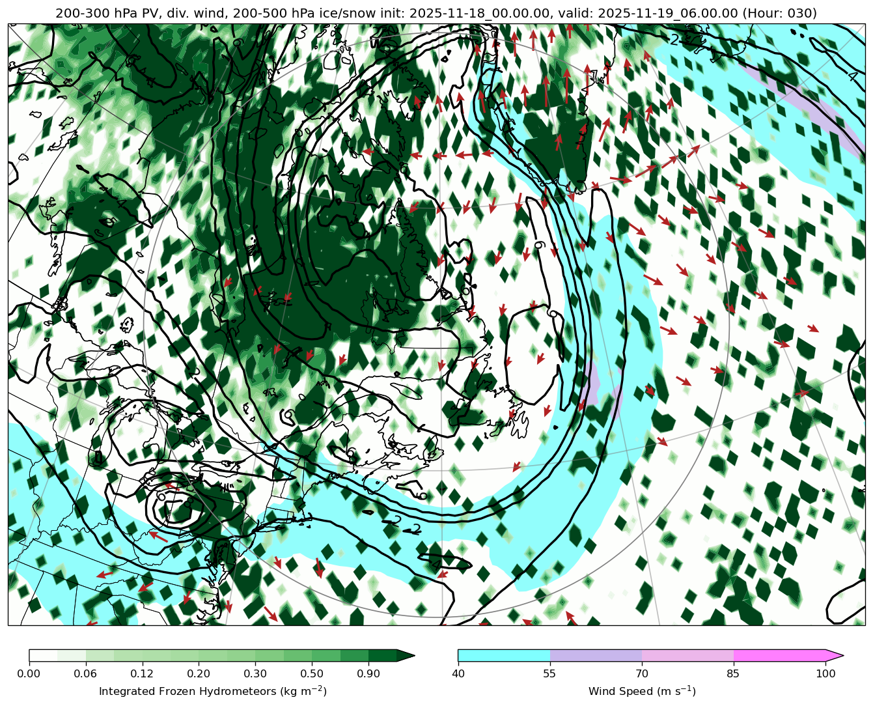Screen dimensions: 873x706
Task: Click the 0.12 tick label on hydrometeor colorbar
Action: [142, 673]
